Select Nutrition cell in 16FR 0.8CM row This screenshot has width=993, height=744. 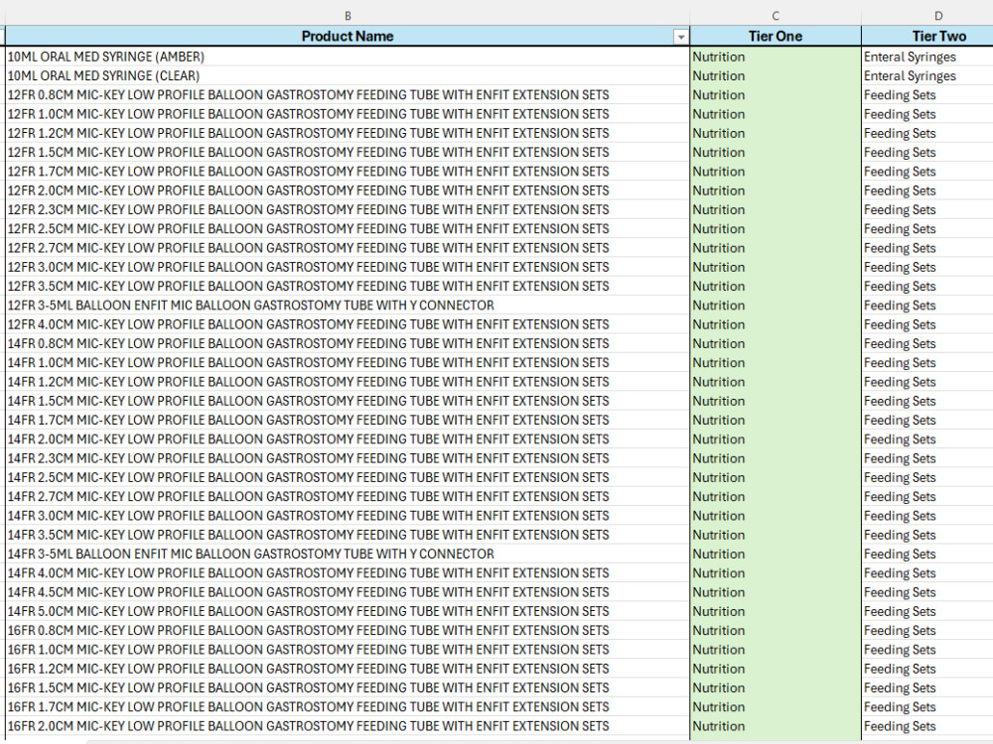tap(776, 630)
